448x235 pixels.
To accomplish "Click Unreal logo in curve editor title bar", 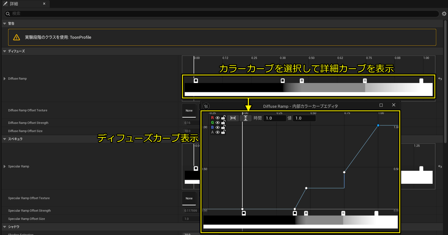I will [207, 106].
